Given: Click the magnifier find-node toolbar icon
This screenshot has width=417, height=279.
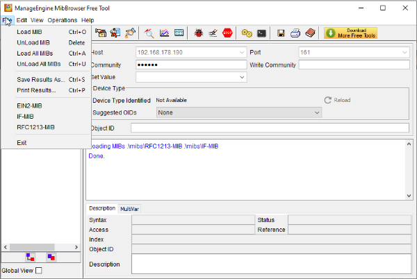Looking at the screenshot, I should click(149, 33).
